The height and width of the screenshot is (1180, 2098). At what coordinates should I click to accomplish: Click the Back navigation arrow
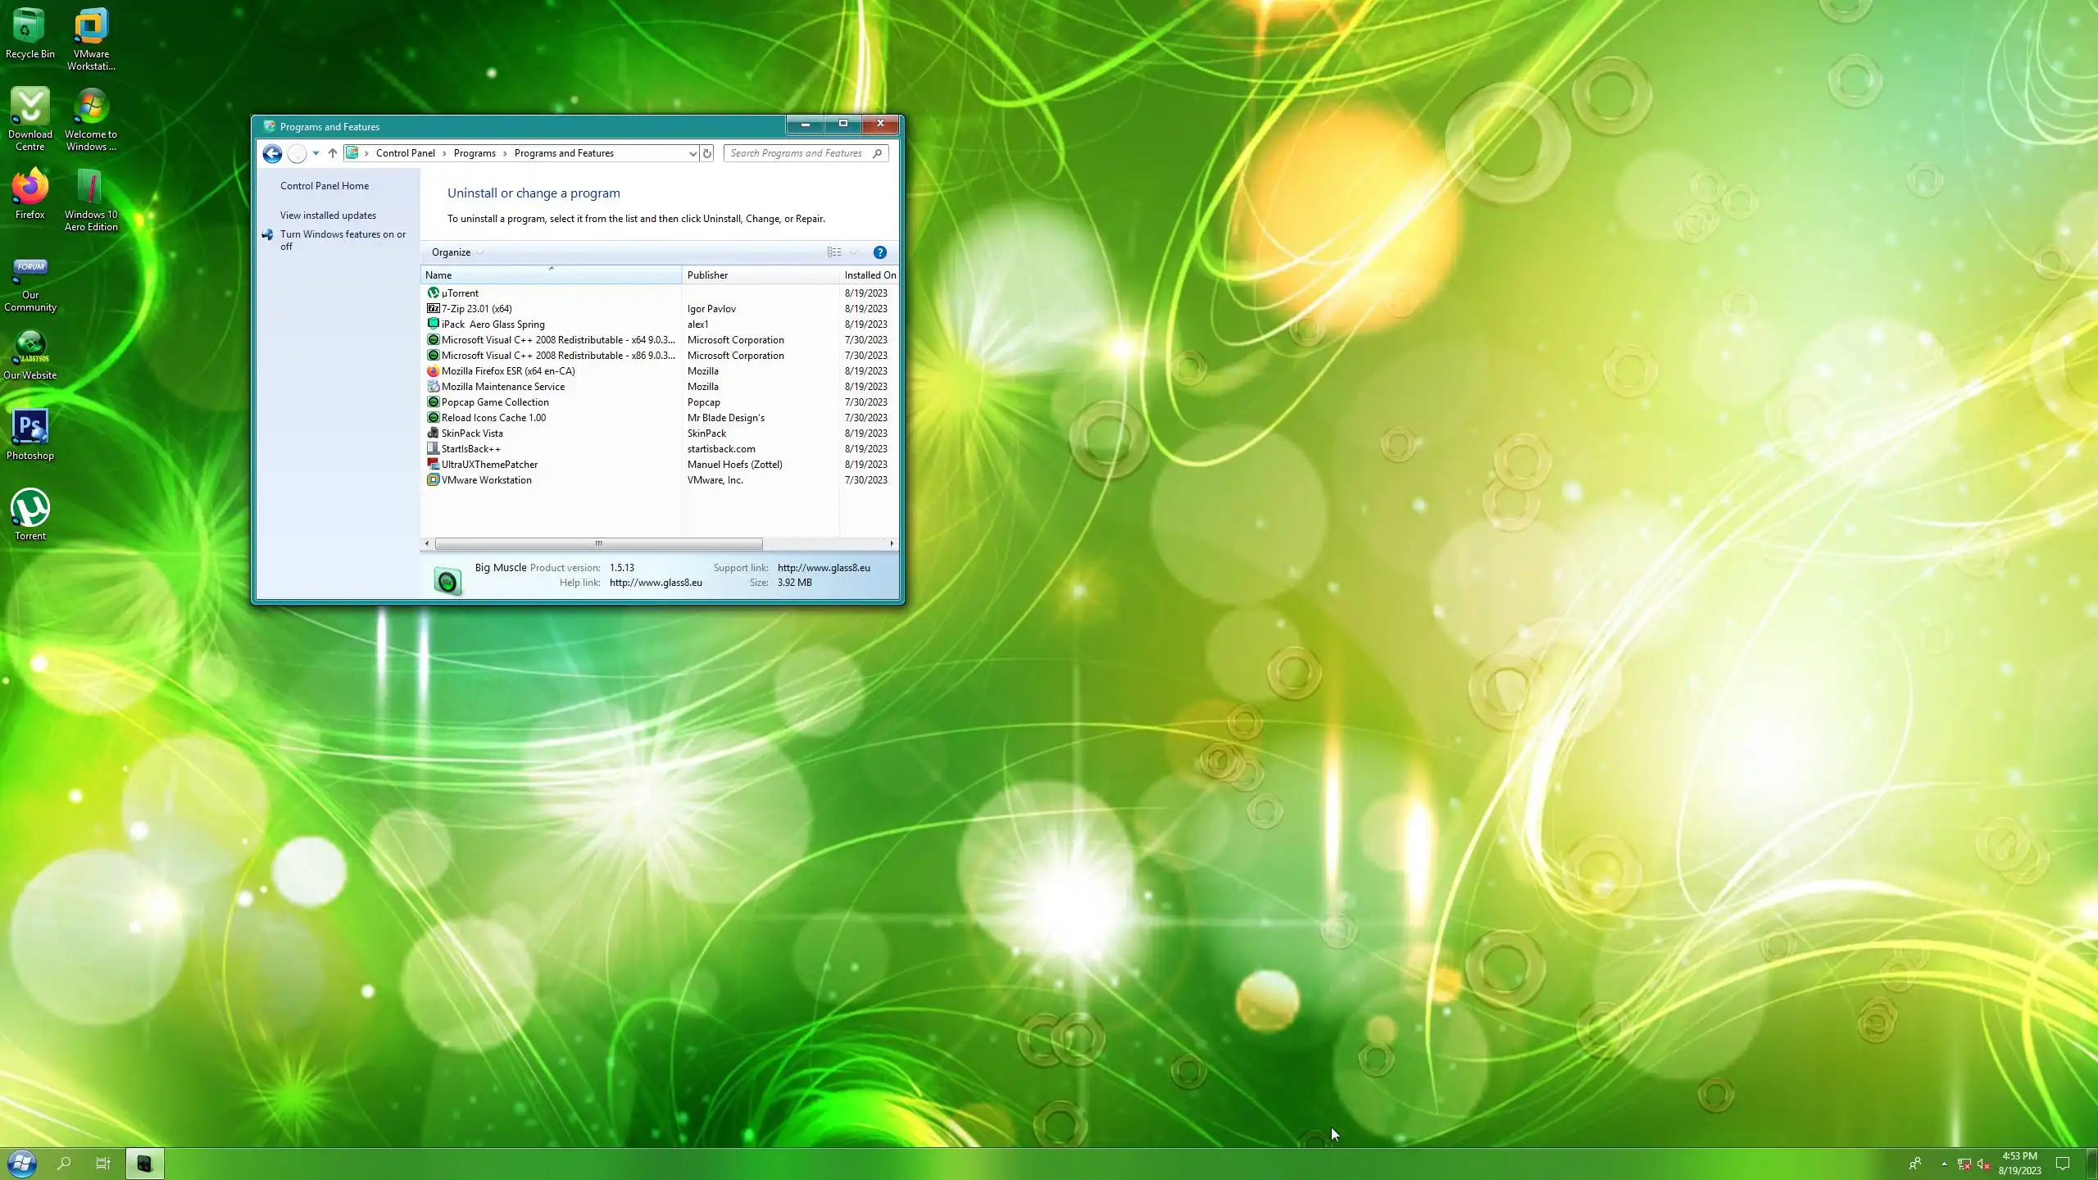pos(272,153)
